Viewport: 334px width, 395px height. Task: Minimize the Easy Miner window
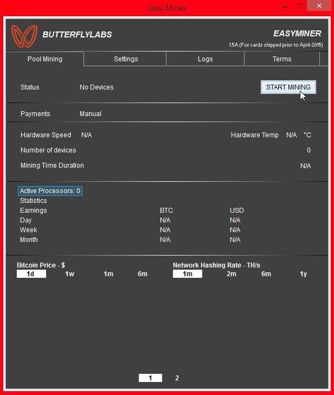(285, 6)
